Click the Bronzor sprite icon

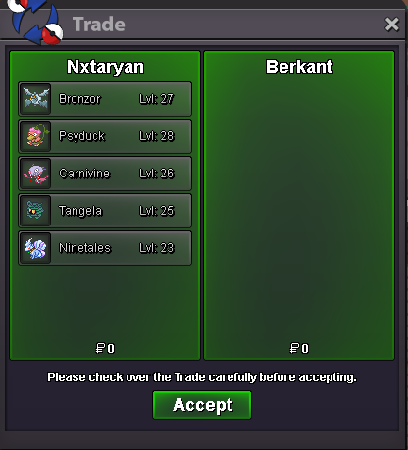pyautogui.click(x=35, y=99)
